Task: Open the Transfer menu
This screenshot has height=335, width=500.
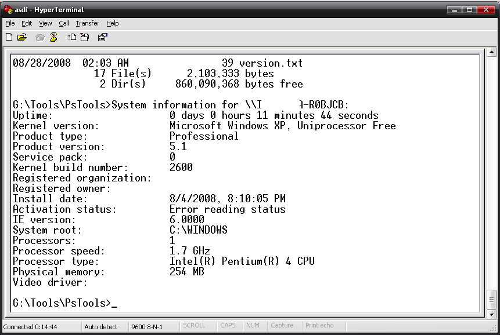Action: pos(87,23)
